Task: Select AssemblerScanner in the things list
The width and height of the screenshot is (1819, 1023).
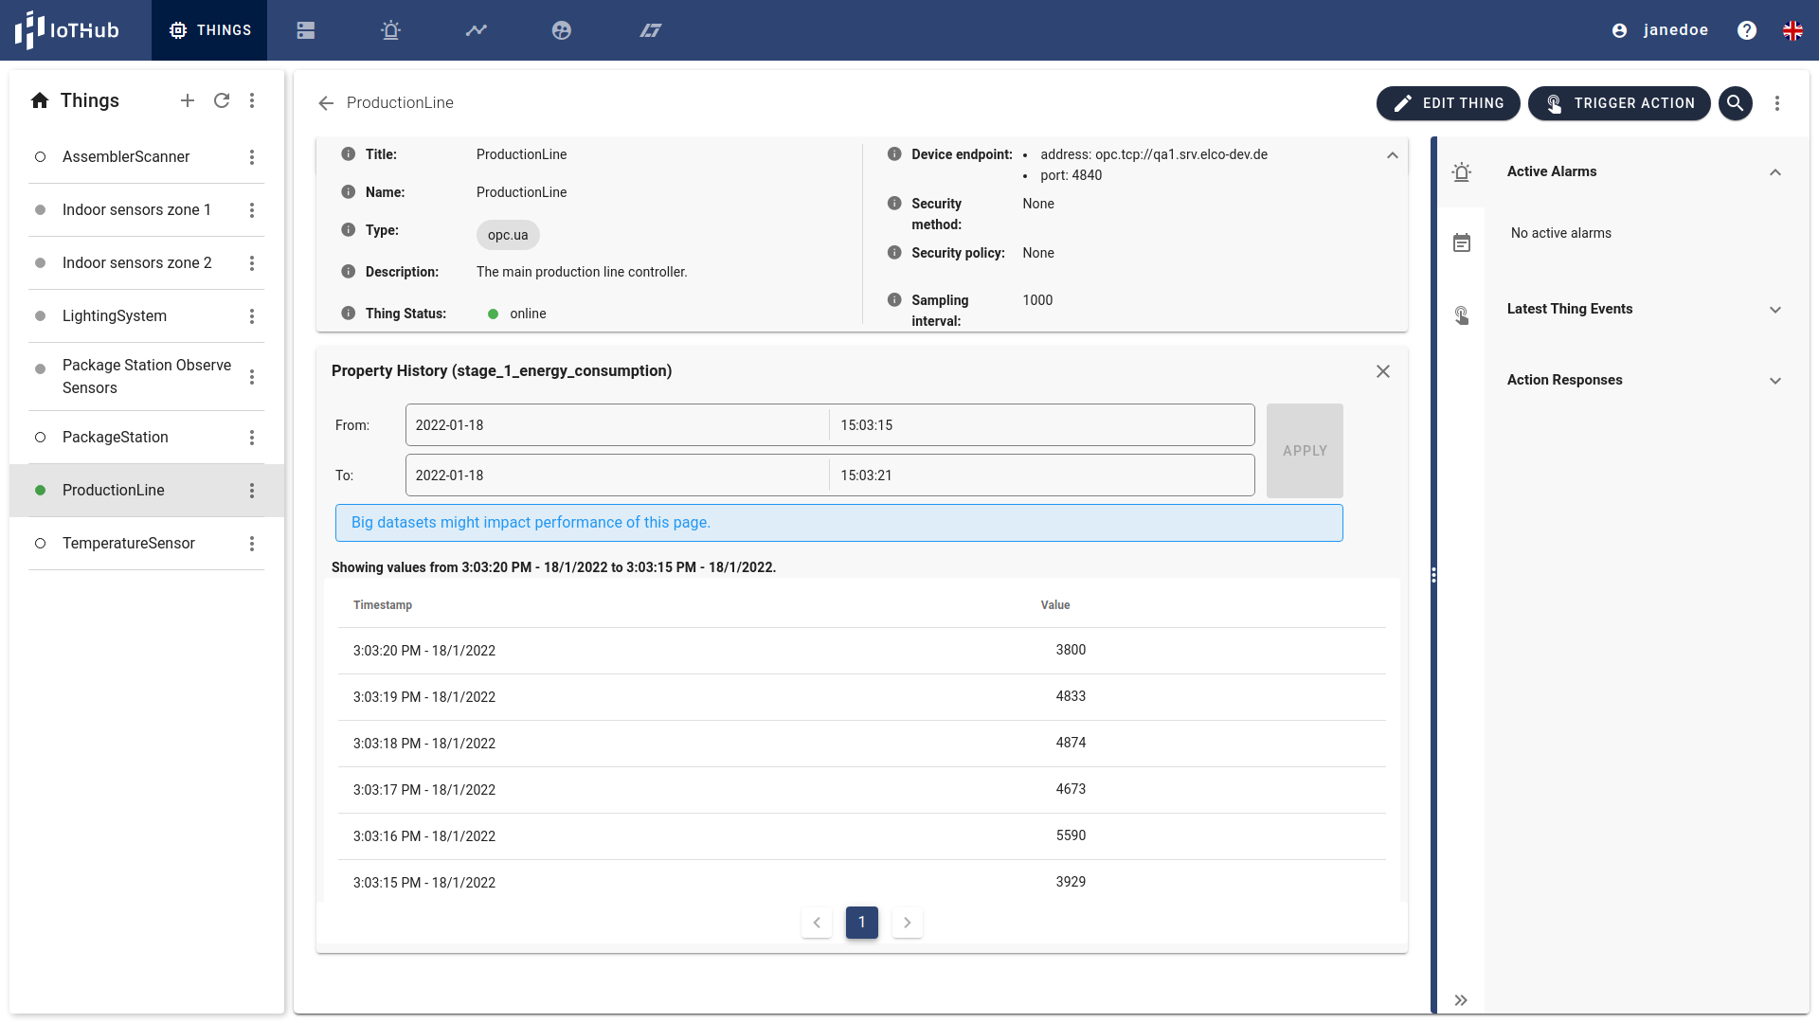Action: tap(126, 156)
